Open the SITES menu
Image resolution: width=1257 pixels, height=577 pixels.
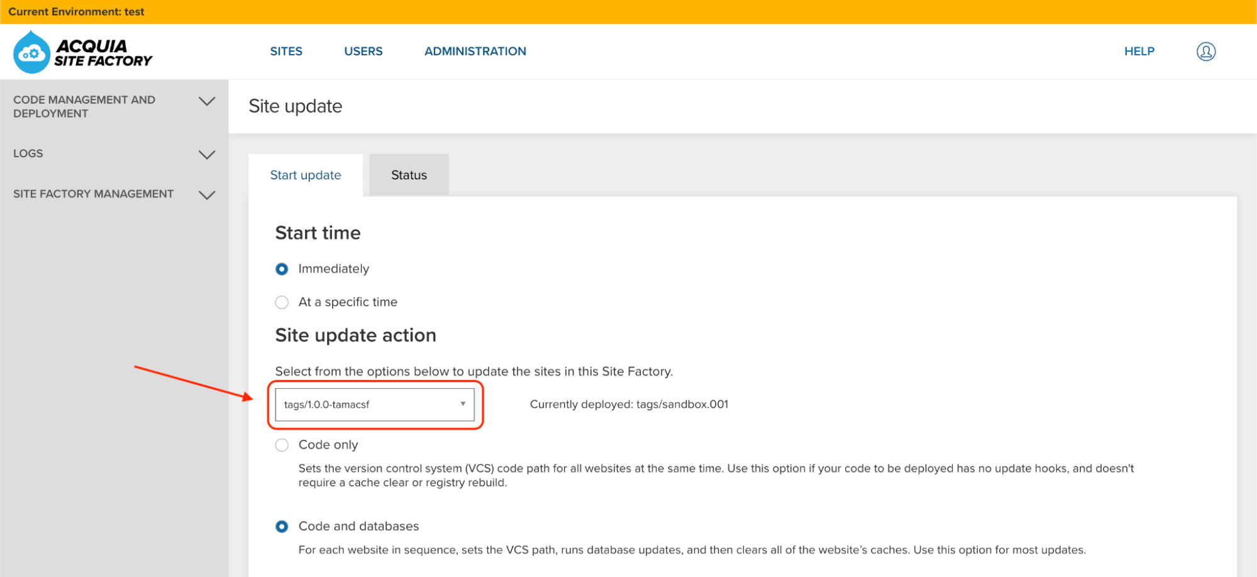tap(286, 52)
